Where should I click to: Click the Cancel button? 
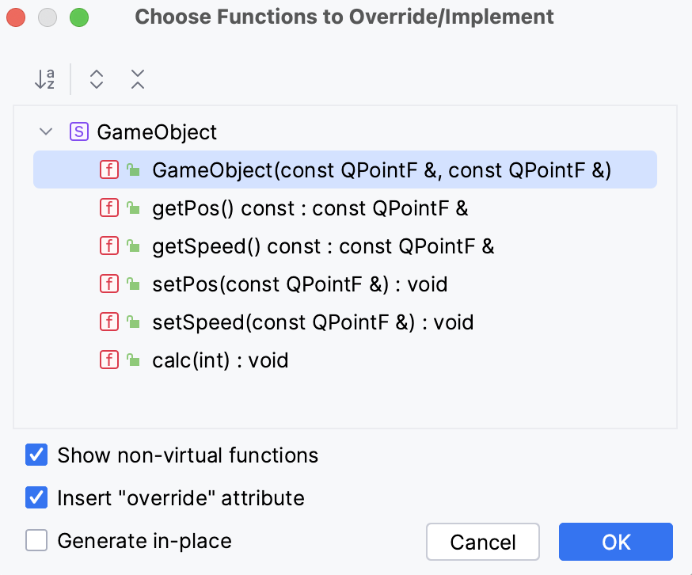[x=483, y=542]
